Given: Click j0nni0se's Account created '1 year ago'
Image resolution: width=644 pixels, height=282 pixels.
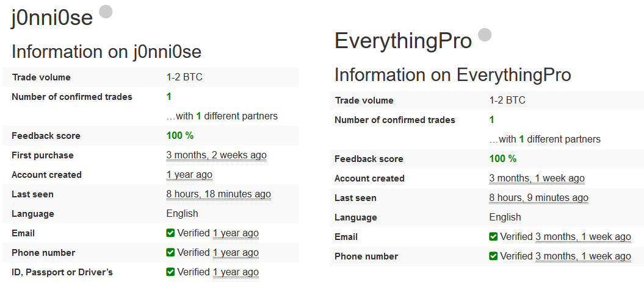Looking at the screenshot, I should click(x=189, y=175).
